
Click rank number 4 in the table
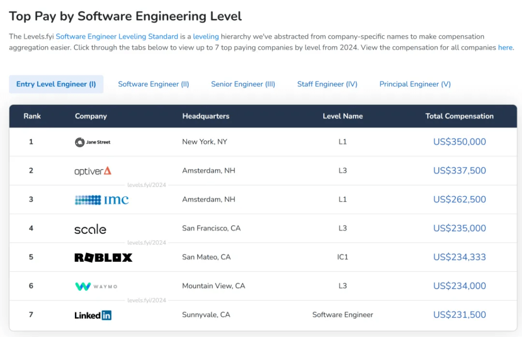pyautogui.click(x=31, y=229)
